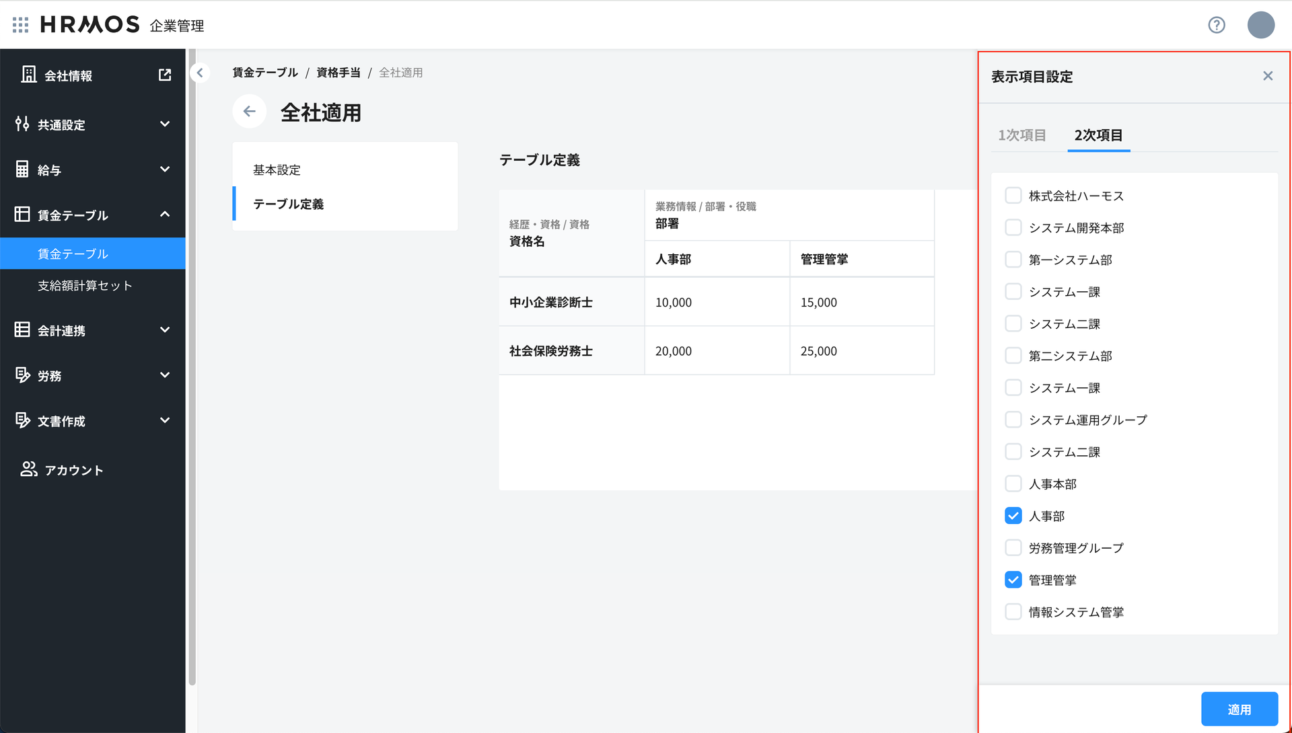Enable the 労務管理グループ checkbox
1292x733 pixels.
pyautogui.click(x=1013, y=547)
